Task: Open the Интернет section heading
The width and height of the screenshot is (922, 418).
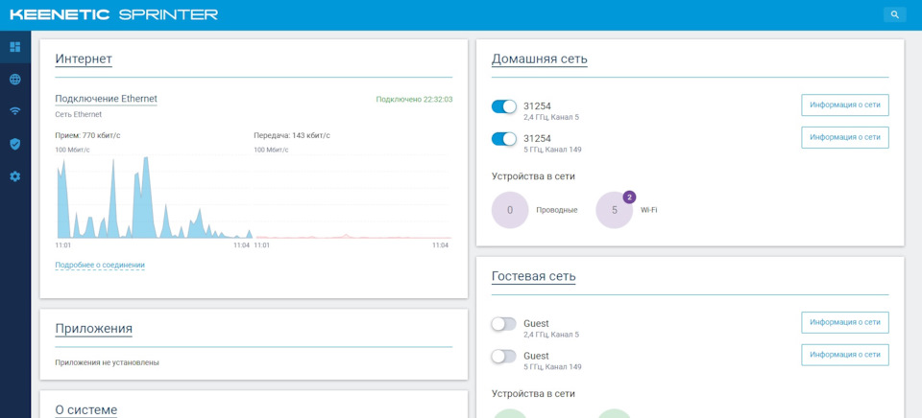Action: click(x=84, y=58)
